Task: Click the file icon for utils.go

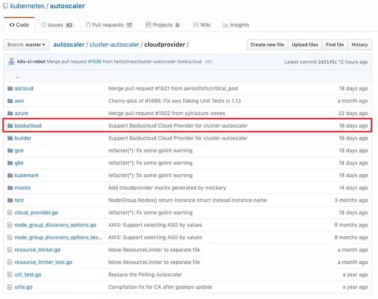Action: (9, 287)
